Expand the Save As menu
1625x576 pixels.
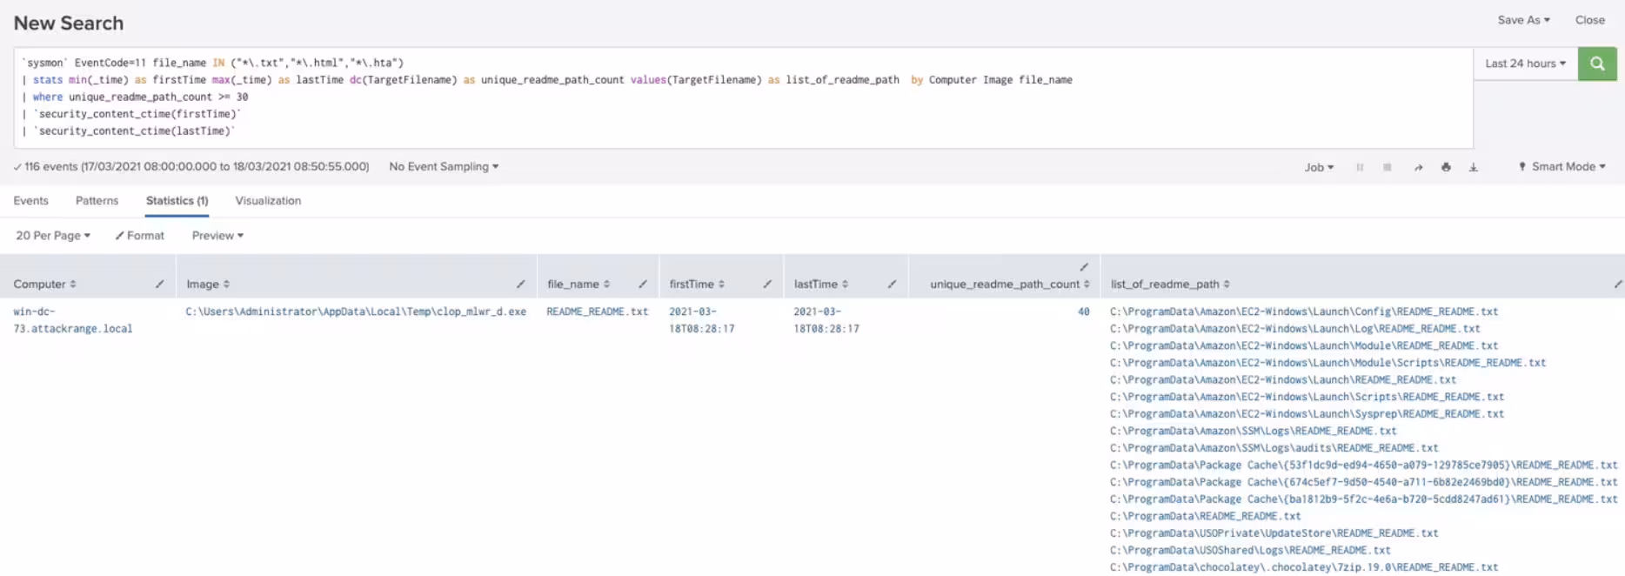pyautogui.click(x=1523, y=20)
